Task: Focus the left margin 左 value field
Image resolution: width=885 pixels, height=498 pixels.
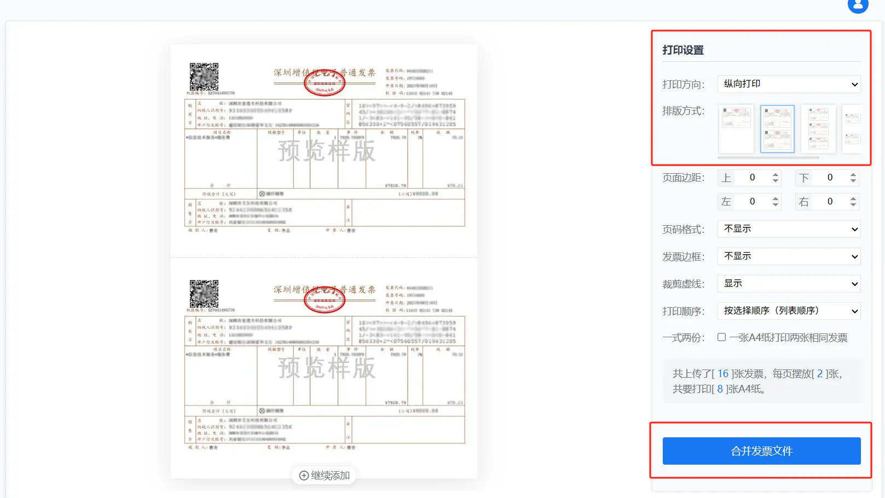Action: pos(753,202)
